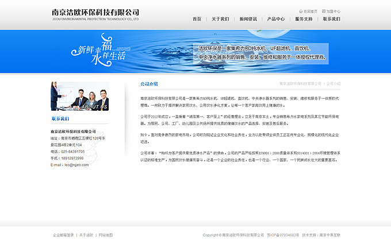Click the 电话 025-84391705 line
This screenshot has height=245, width=391.
point(68,151)
